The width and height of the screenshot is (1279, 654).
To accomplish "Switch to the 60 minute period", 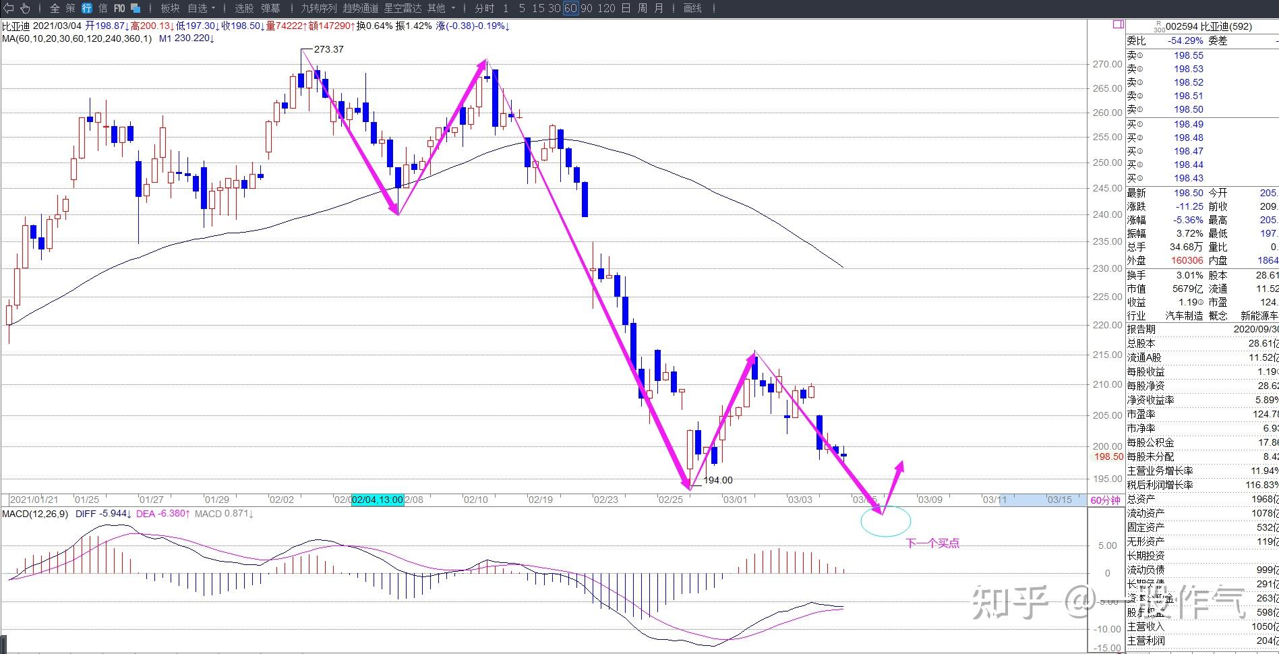I will tap(570, 8).
